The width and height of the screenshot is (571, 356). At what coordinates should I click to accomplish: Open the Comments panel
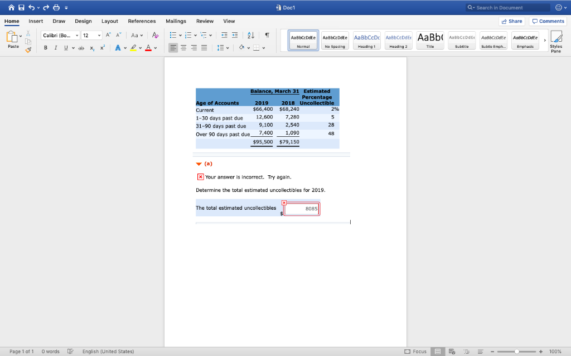548,21
